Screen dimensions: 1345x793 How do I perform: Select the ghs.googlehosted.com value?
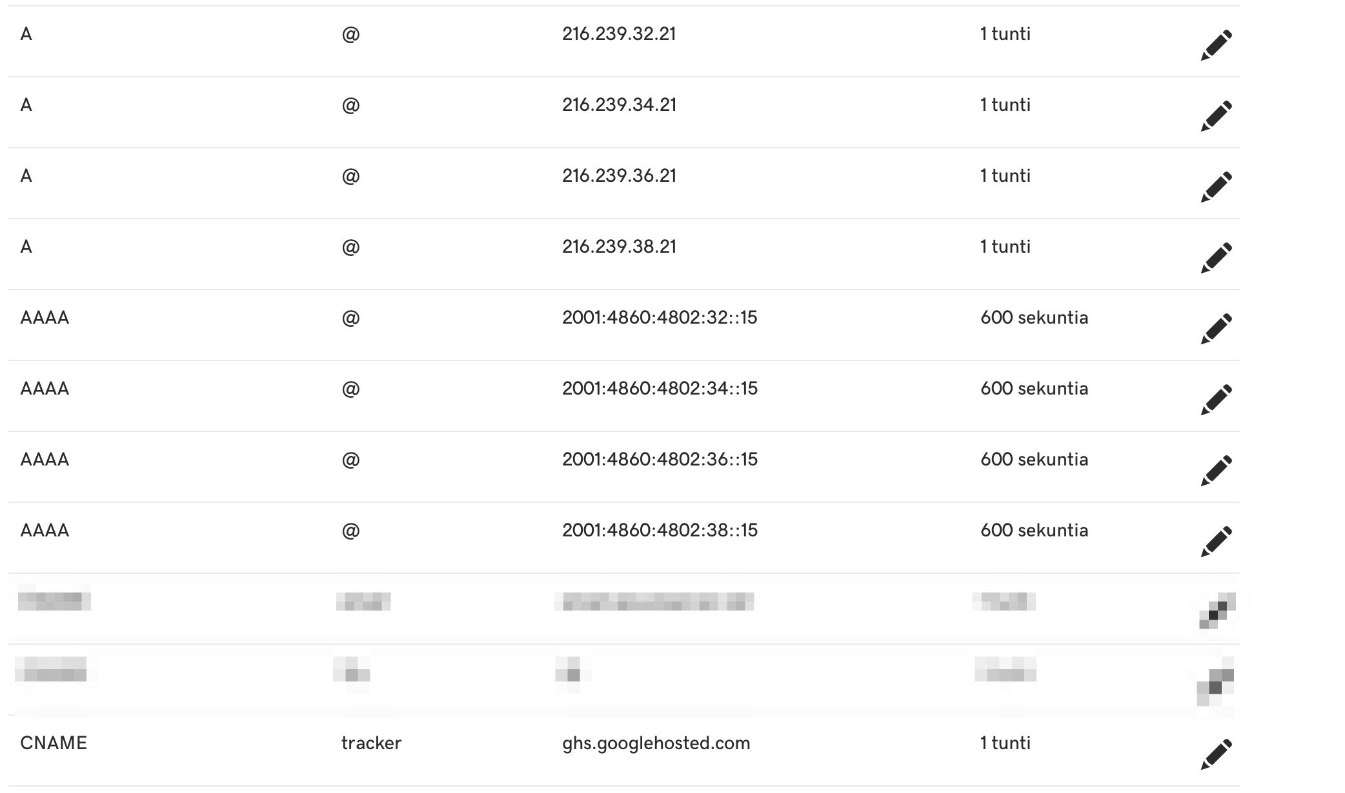656,743
